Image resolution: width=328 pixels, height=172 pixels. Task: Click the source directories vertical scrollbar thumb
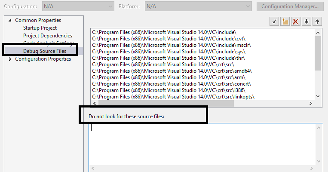click(x=318, y=52)
